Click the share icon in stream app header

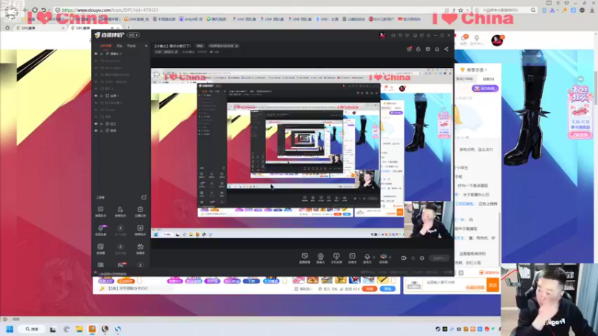[446, 49]
